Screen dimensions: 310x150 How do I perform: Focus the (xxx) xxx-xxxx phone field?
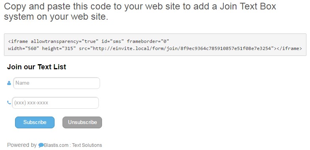point(55,103)
